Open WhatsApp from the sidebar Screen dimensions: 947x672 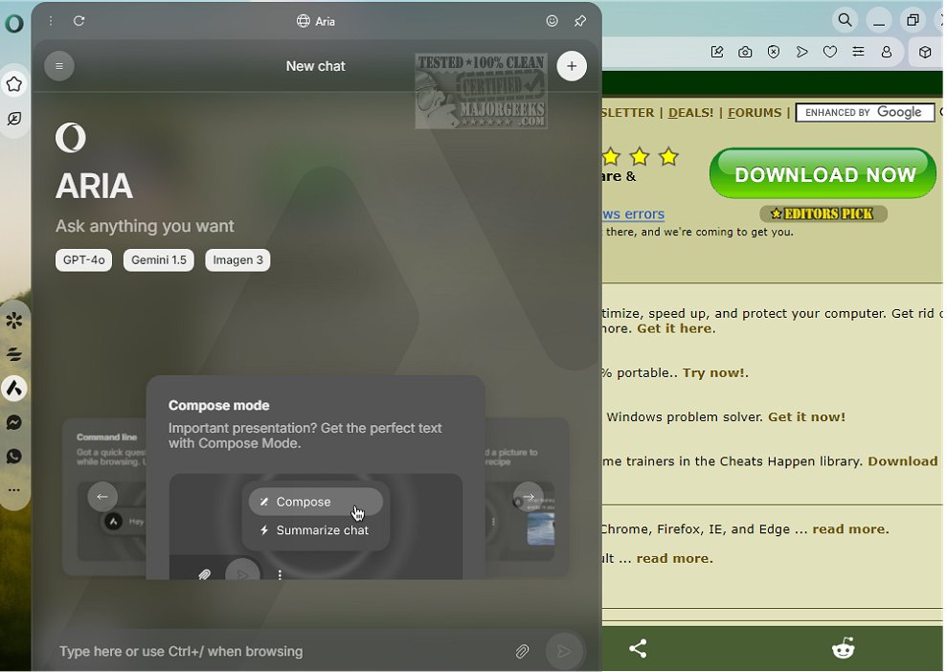coord(14,456)
